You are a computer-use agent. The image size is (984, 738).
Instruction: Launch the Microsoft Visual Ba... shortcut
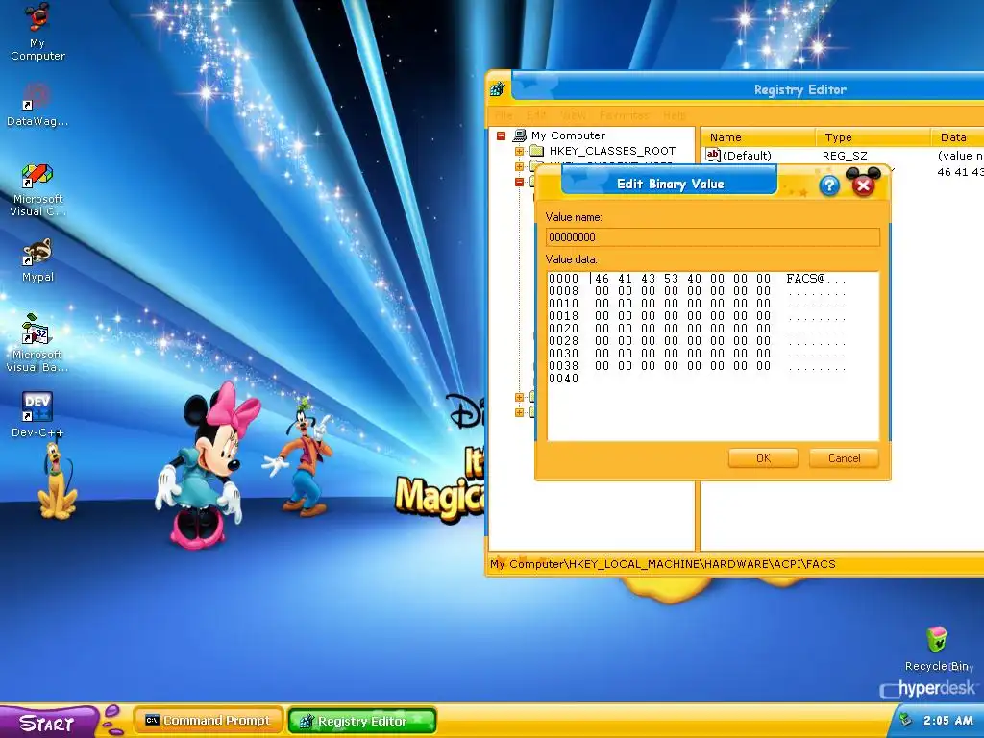click(37, 343)
